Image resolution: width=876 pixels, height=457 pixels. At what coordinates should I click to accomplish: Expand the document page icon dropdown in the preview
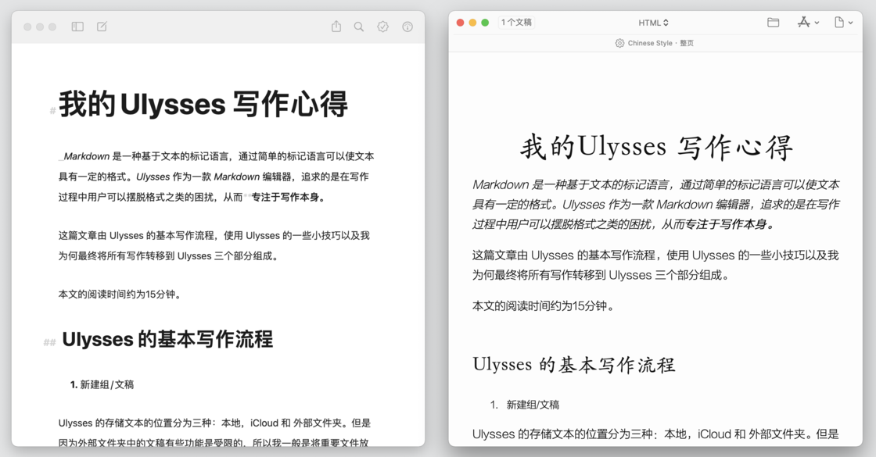point(843,23)
